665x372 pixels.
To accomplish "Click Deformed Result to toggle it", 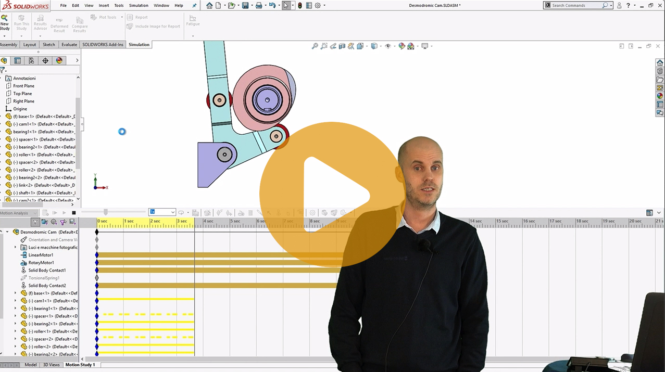I will (x=59, y=23).
